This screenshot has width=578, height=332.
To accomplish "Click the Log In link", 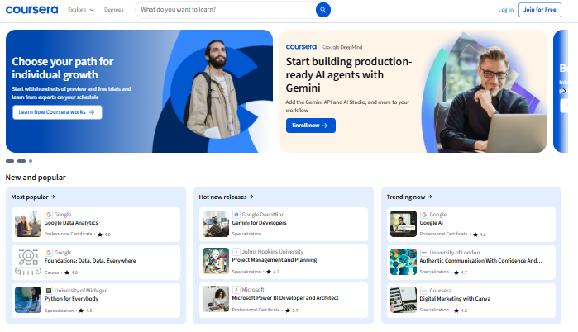I will [506, 10].
